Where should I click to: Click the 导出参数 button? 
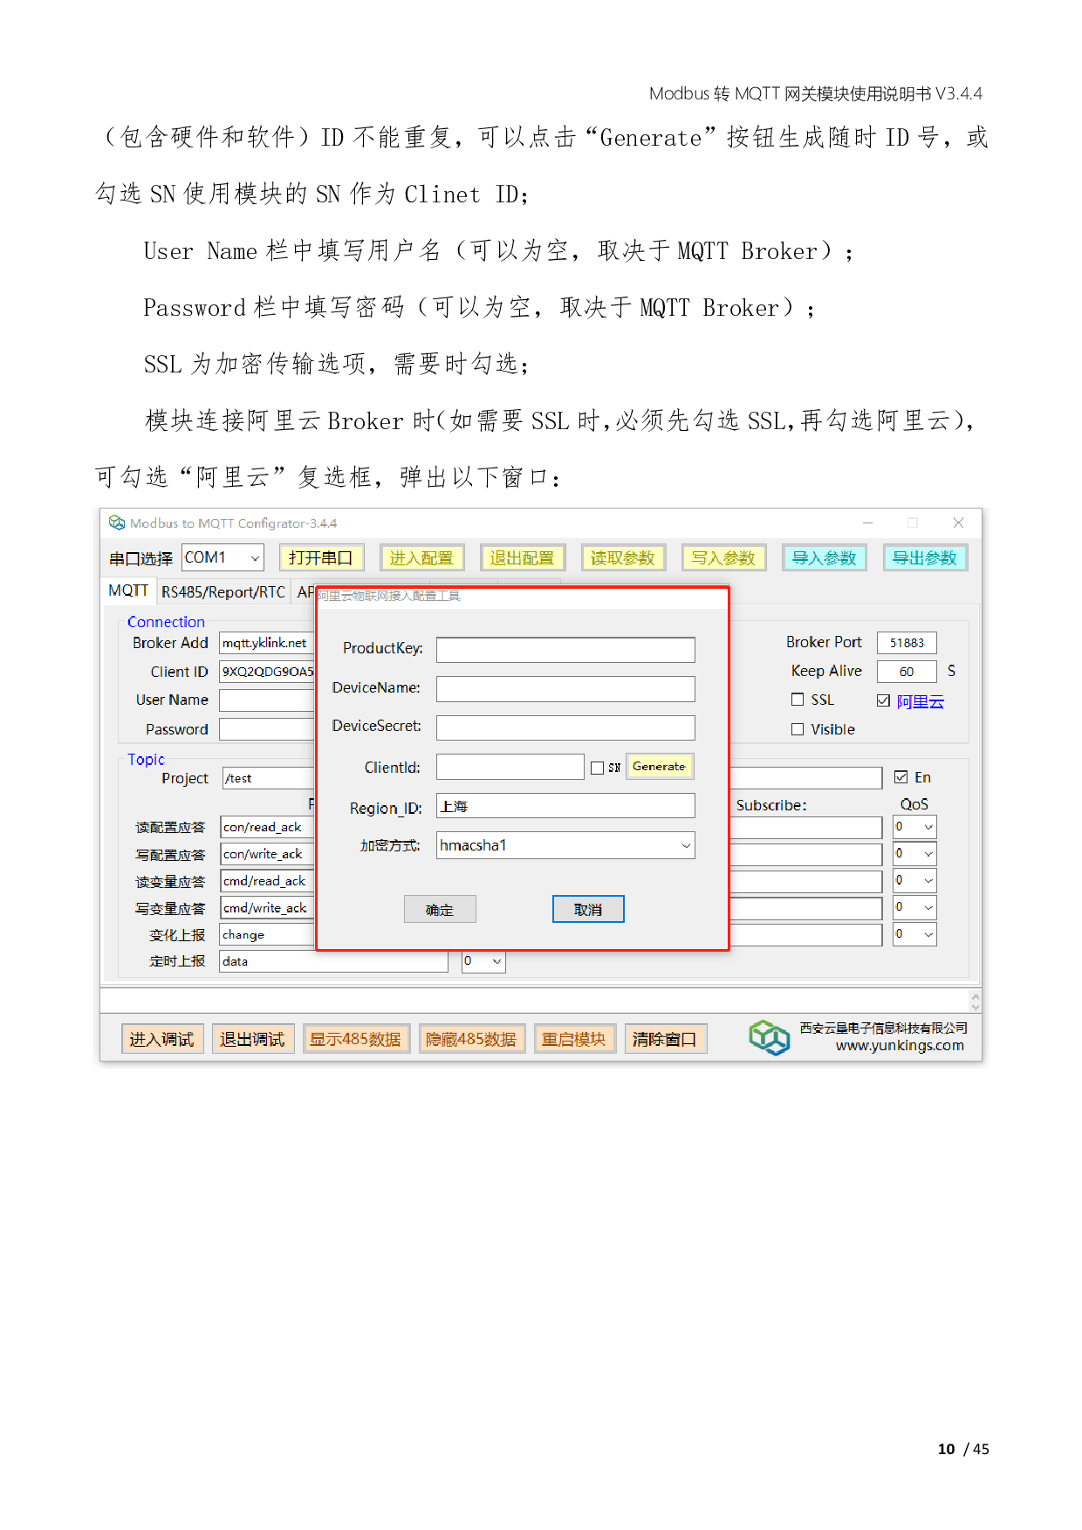pos(925,558)
